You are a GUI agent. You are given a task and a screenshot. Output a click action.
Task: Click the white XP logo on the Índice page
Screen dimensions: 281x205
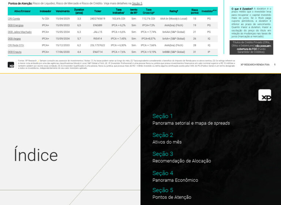tap(265, 95)
